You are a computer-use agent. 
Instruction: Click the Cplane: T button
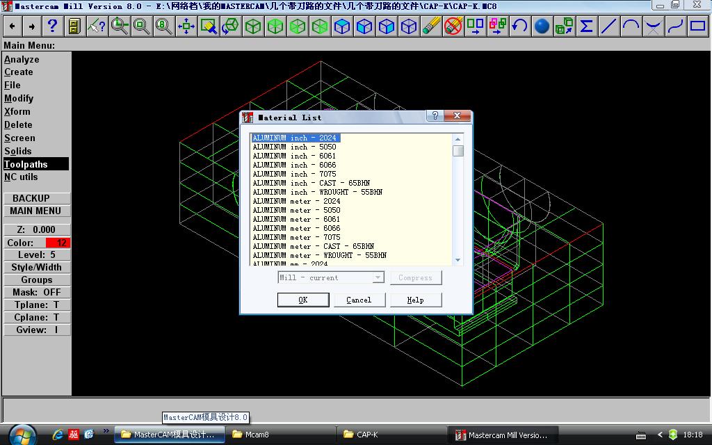[37, 317]
